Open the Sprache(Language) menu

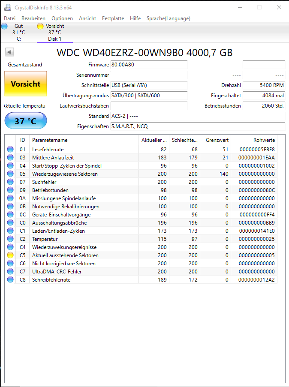click(x=168, y=18)
